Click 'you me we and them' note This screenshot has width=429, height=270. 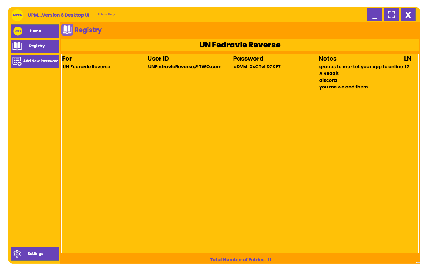343,87
